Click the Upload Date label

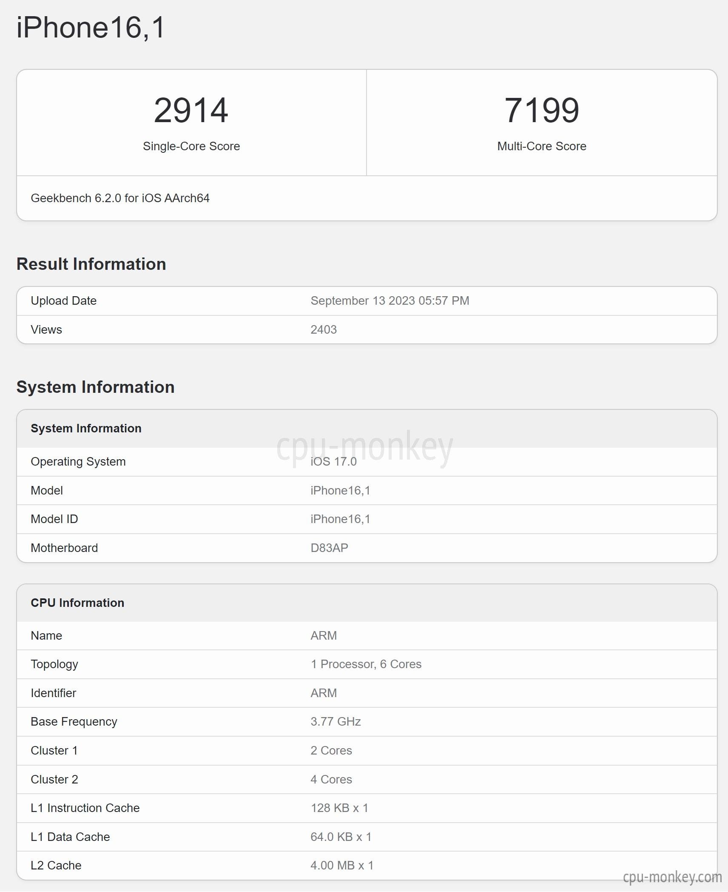coord(63,300)
